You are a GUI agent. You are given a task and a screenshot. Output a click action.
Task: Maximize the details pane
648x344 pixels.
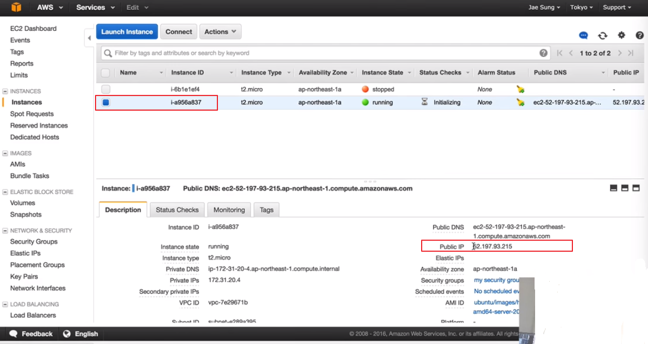(636, 188)
